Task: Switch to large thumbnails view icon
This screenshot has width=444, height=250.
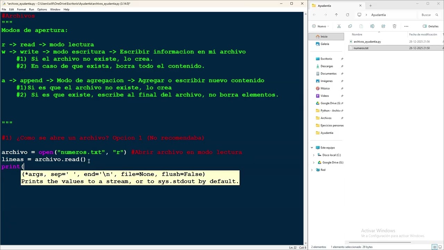Action: coord(441,247)
